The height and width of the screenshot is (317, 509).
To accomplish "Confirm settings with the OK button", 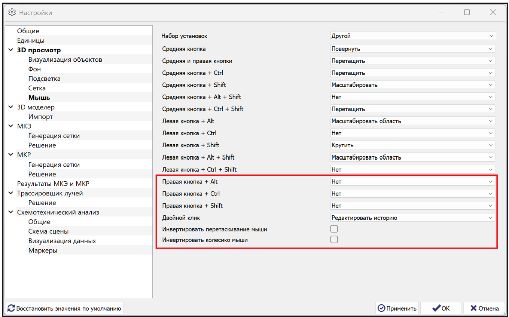I will [x=441, y=308].
